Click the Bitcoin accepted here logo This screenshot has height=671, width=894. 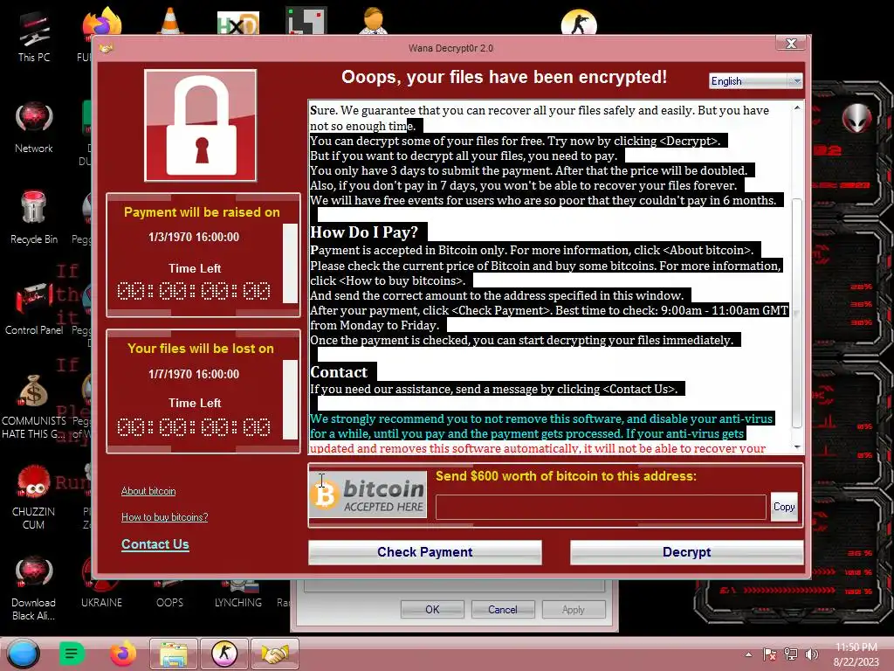(x=368, y=495)
